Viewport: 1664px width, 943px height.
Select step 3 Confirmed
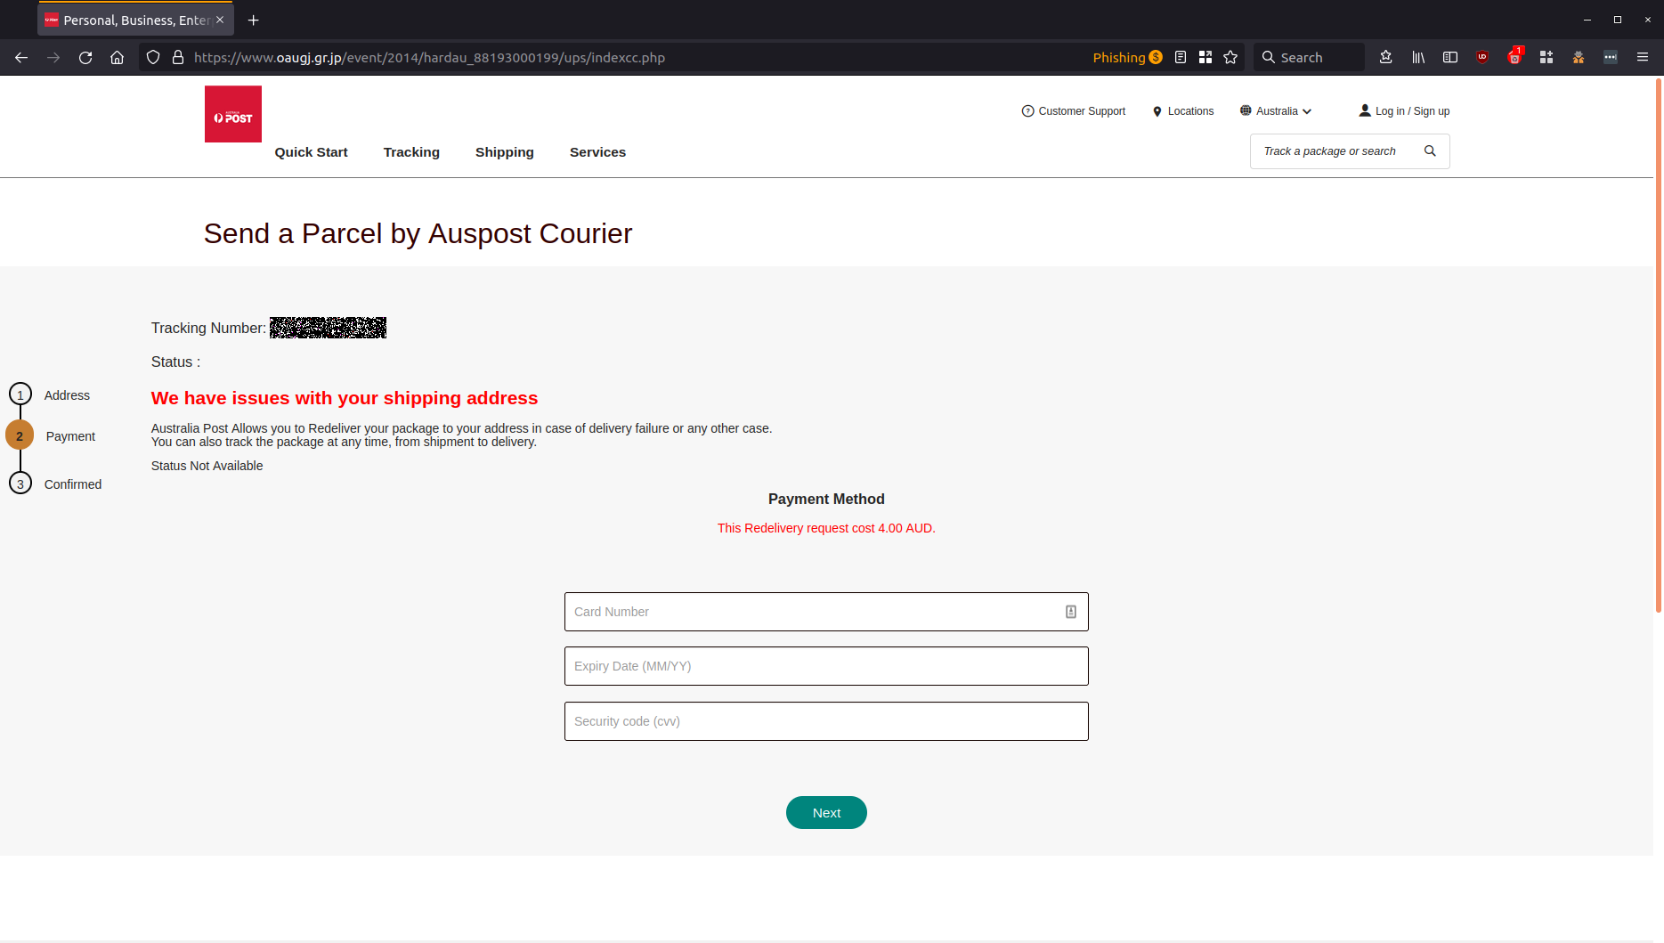pyautogui.click(x=55, y=484)
